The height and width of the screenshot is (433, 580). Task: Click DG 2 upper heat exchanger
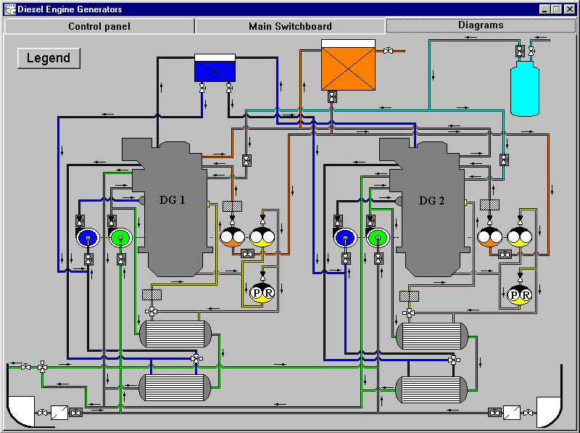[432, 336]
